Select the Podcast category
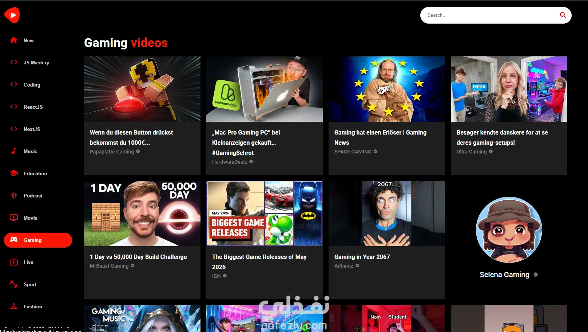Viewport: 588px width, 332px height. 38,196
